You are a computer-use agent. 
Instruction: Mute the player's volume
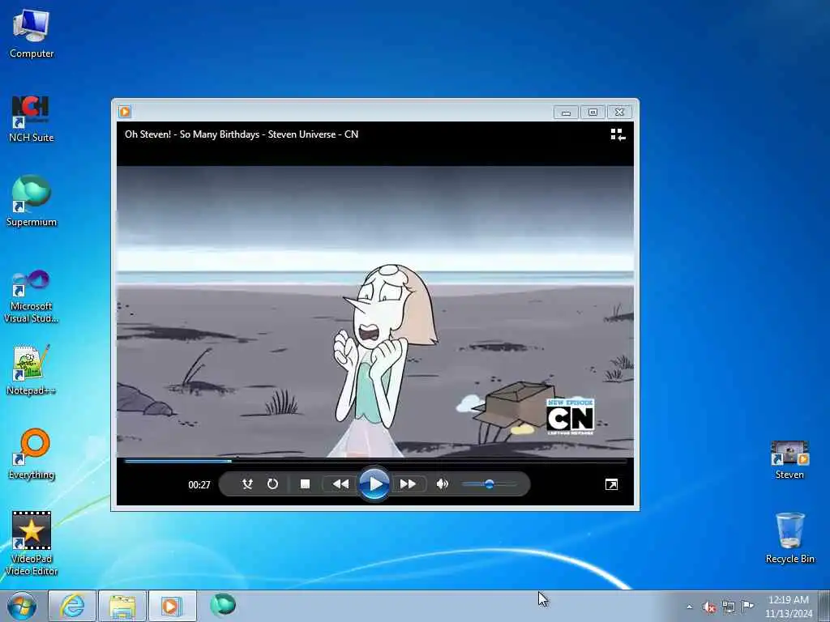(x=442, y=484)
